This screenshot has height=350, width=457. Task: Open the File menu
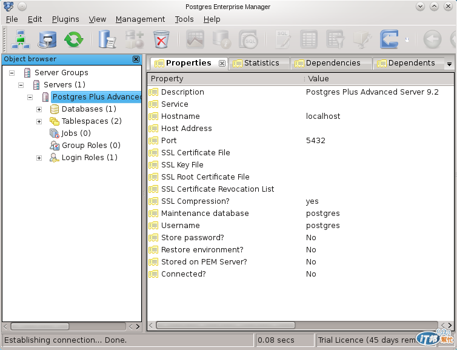point(12,19)
